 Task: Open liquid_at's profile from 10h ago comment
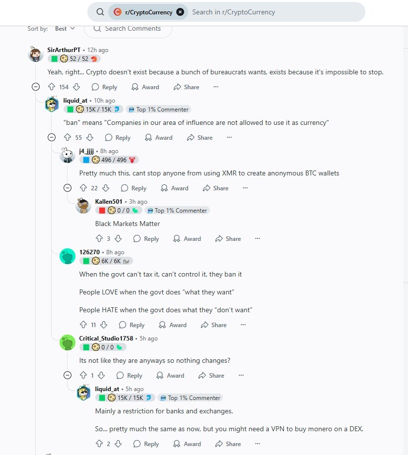(x=75, y=101)
